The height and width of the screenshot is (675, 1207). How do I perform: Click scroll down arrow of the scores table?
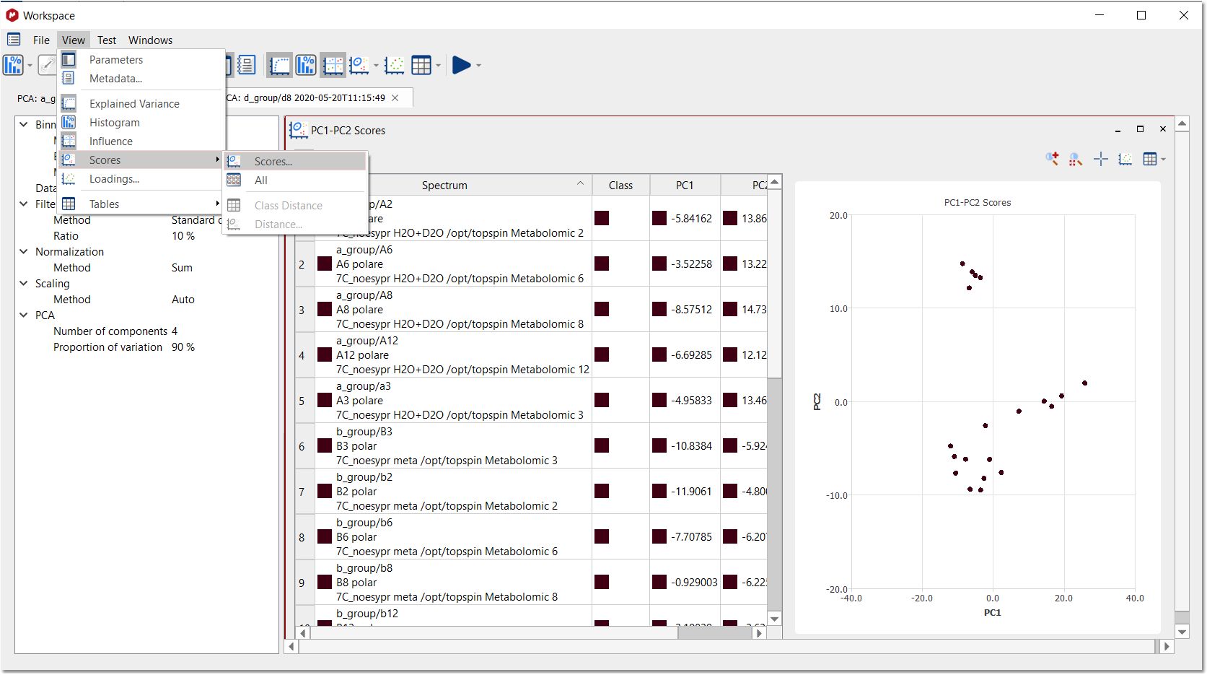[774, 619]
